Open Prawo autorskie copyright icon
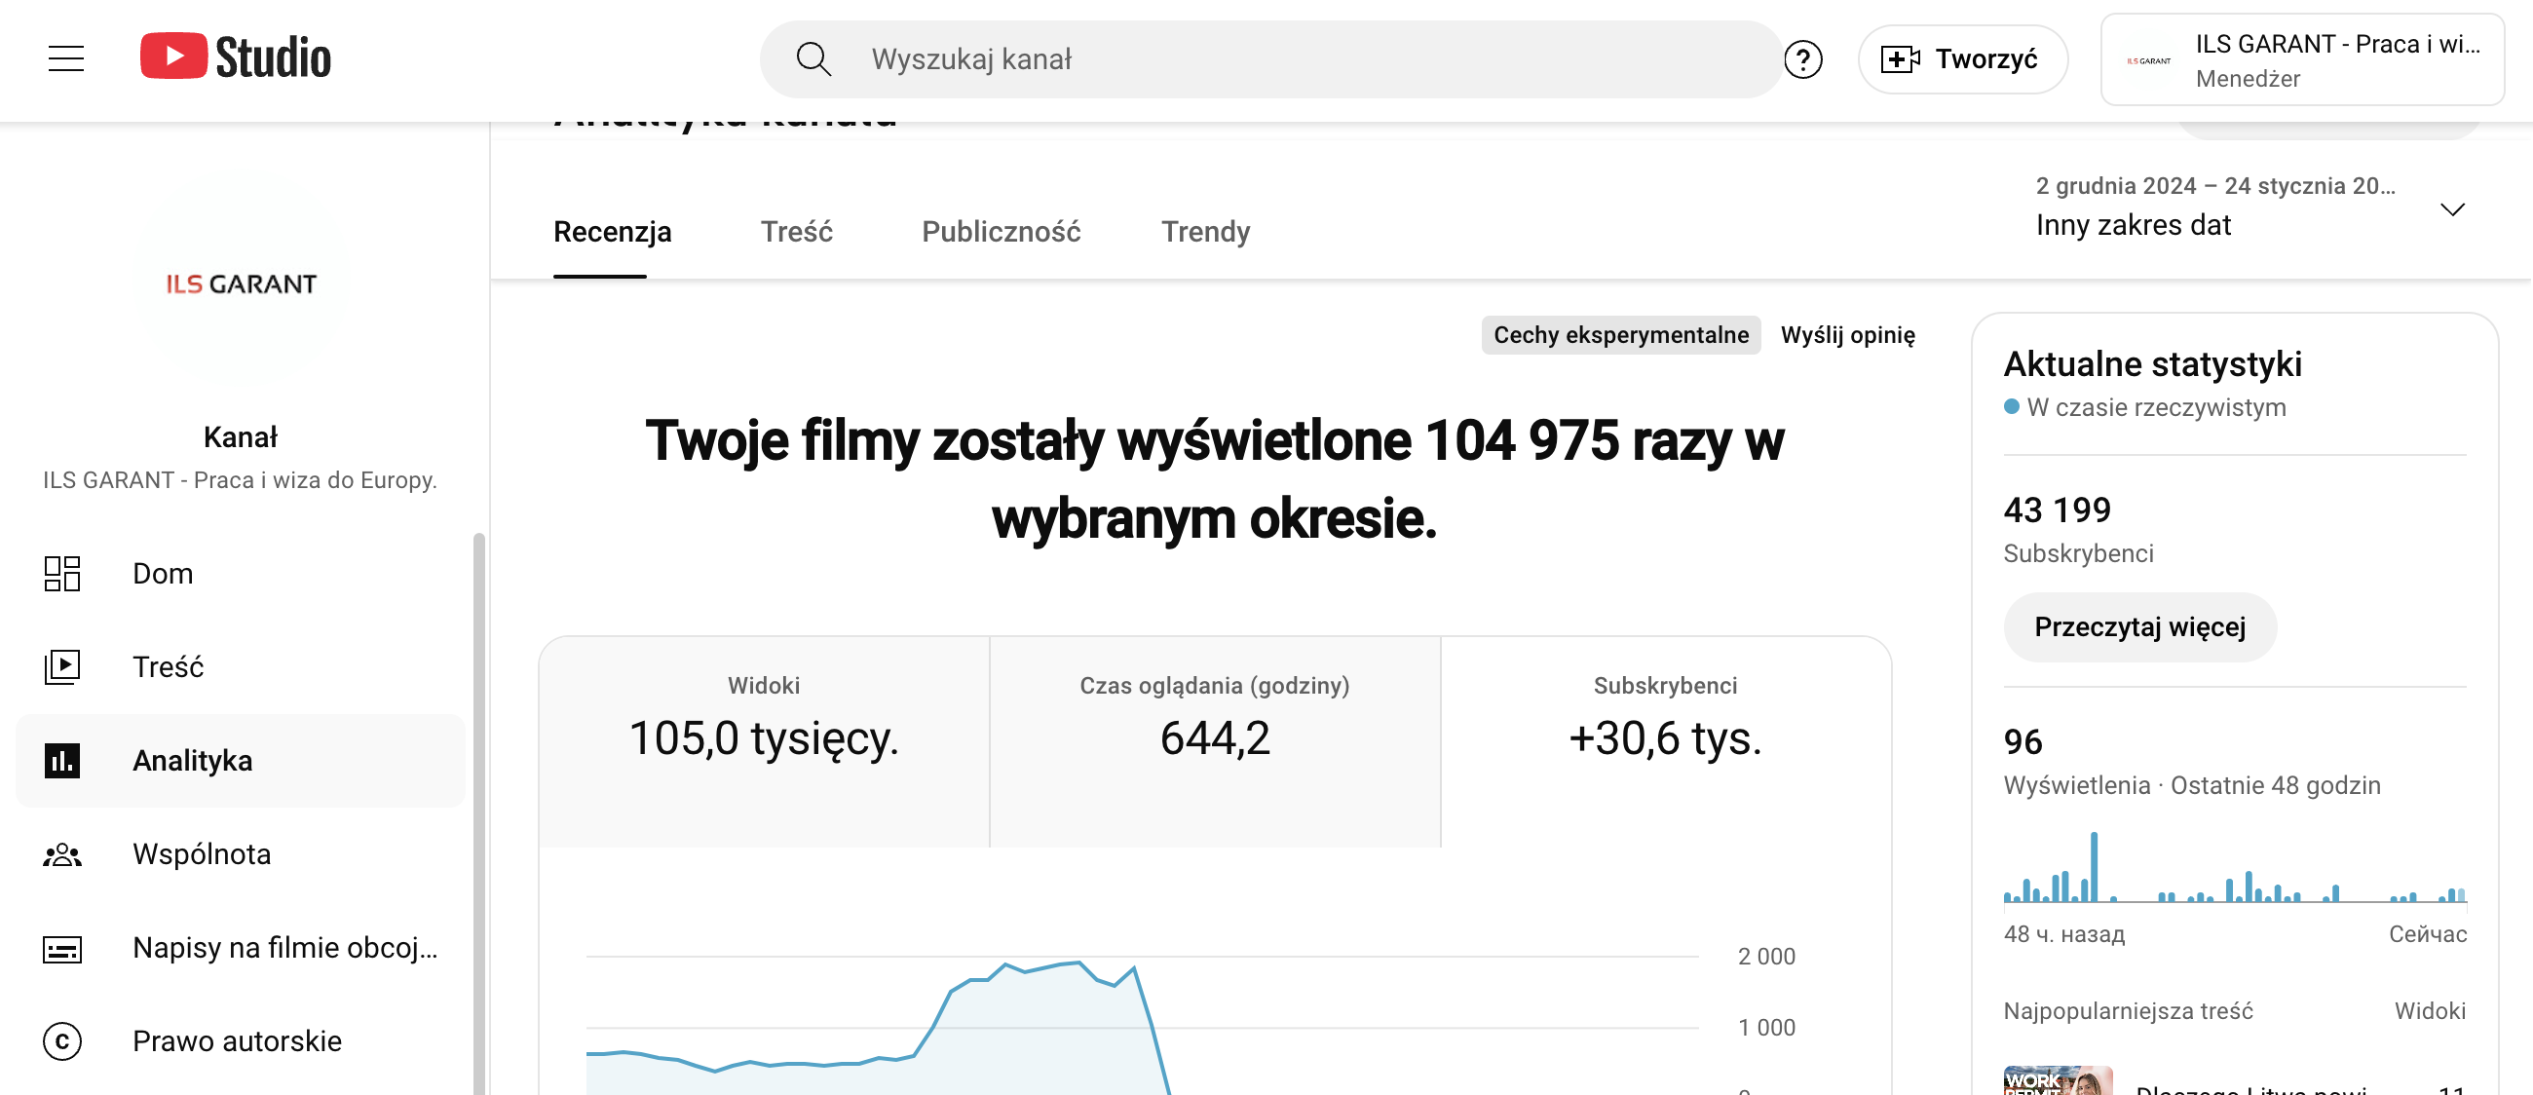2533x1095 pixels. [x=62, y=1041]
